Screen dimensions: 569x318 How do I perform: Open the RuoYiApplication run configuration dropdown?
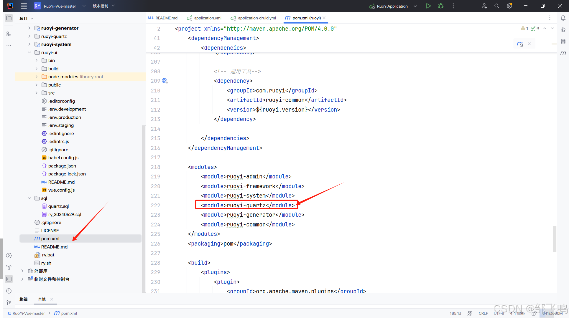(393, 6)
